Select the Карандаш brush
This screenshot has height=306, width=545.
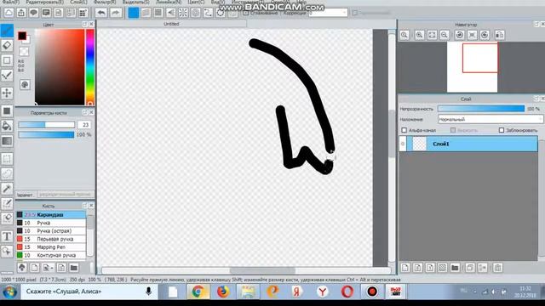tap(51, 215)
